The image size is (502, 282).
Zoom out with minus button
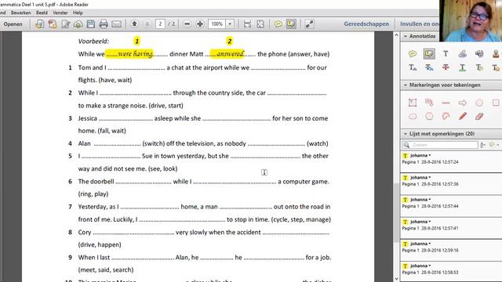pos(187,24)
